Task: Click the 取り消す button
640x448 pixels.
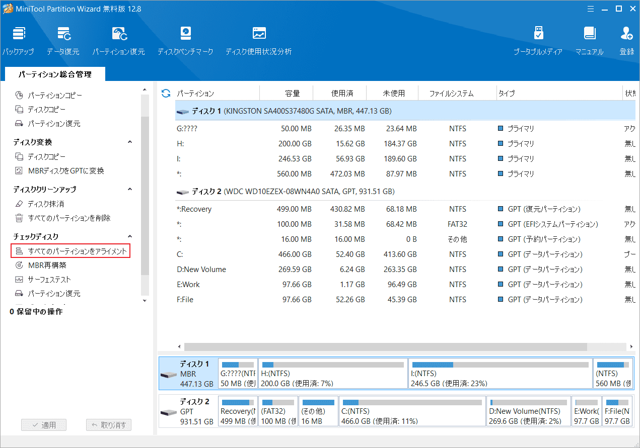Action: [109, 425]
